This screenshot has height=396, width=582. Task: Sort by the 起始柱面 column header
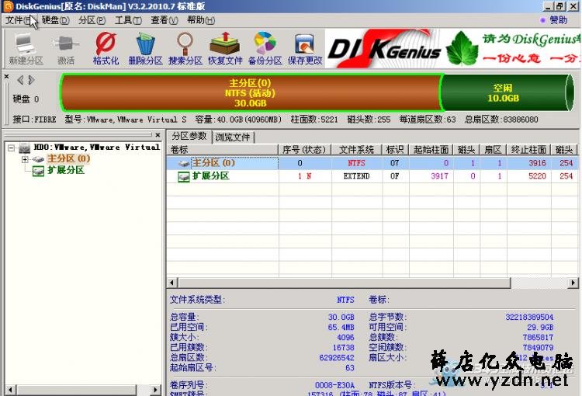[431, 150]
